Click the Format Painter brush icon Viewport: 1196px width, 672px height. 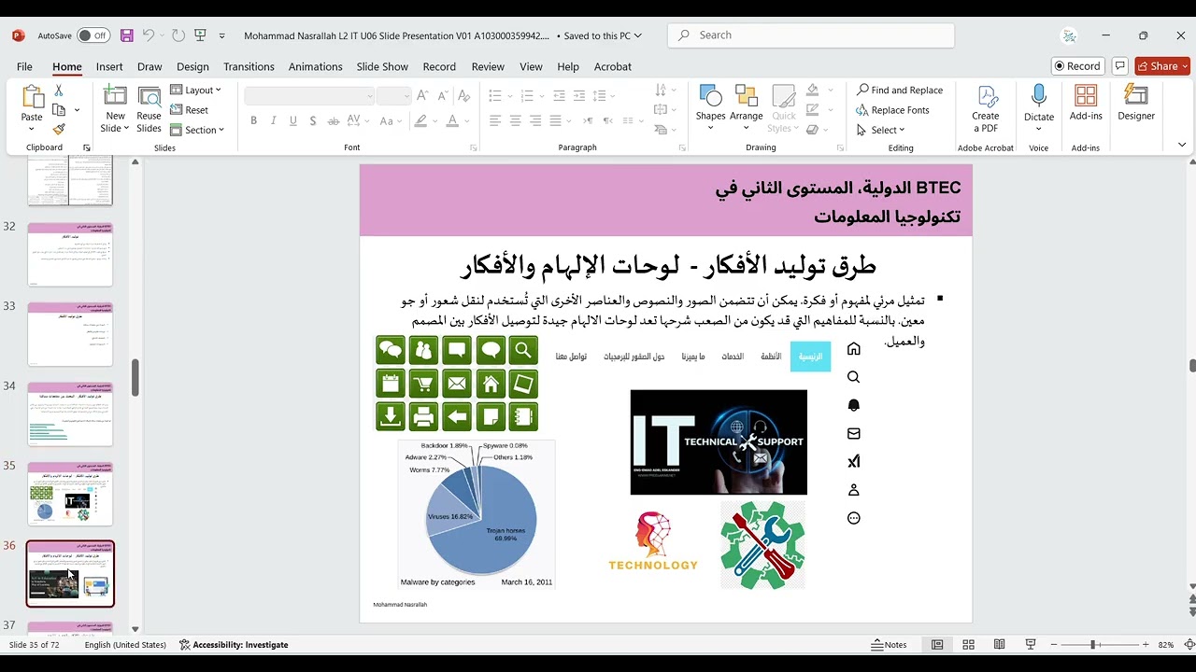tap(59, 130)
